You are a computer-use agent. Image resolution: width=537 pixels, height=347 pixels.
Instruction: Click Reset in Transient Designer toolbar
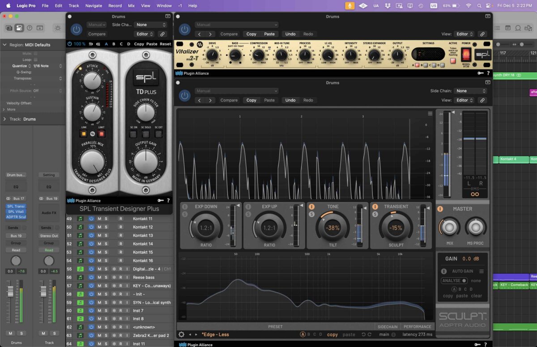click(166, 44)
